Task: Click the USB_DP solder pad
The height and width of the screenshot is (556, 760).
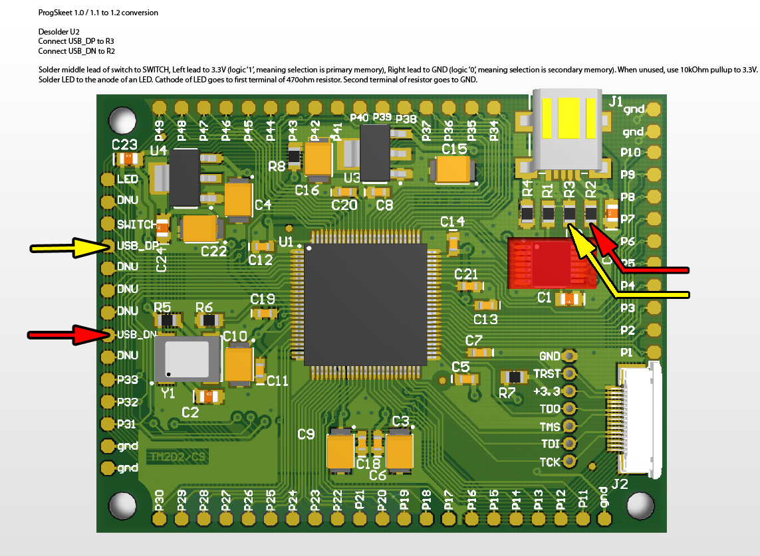Action: click(108, 246)
